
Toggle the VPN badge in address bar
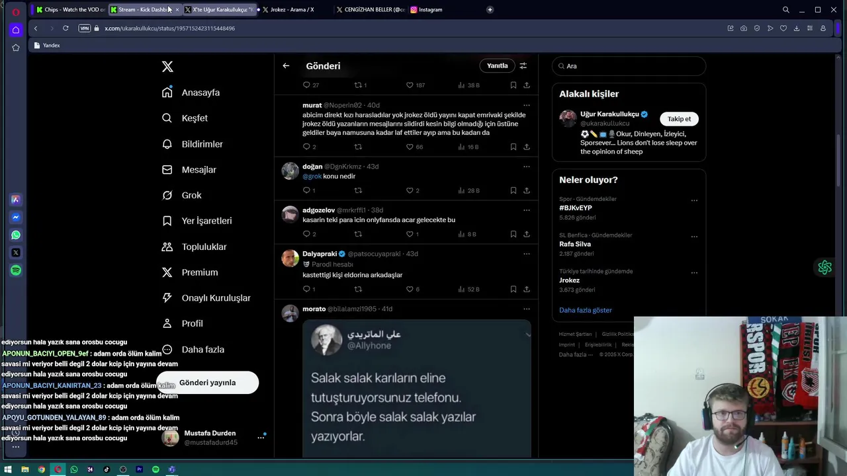pos(84,28)
